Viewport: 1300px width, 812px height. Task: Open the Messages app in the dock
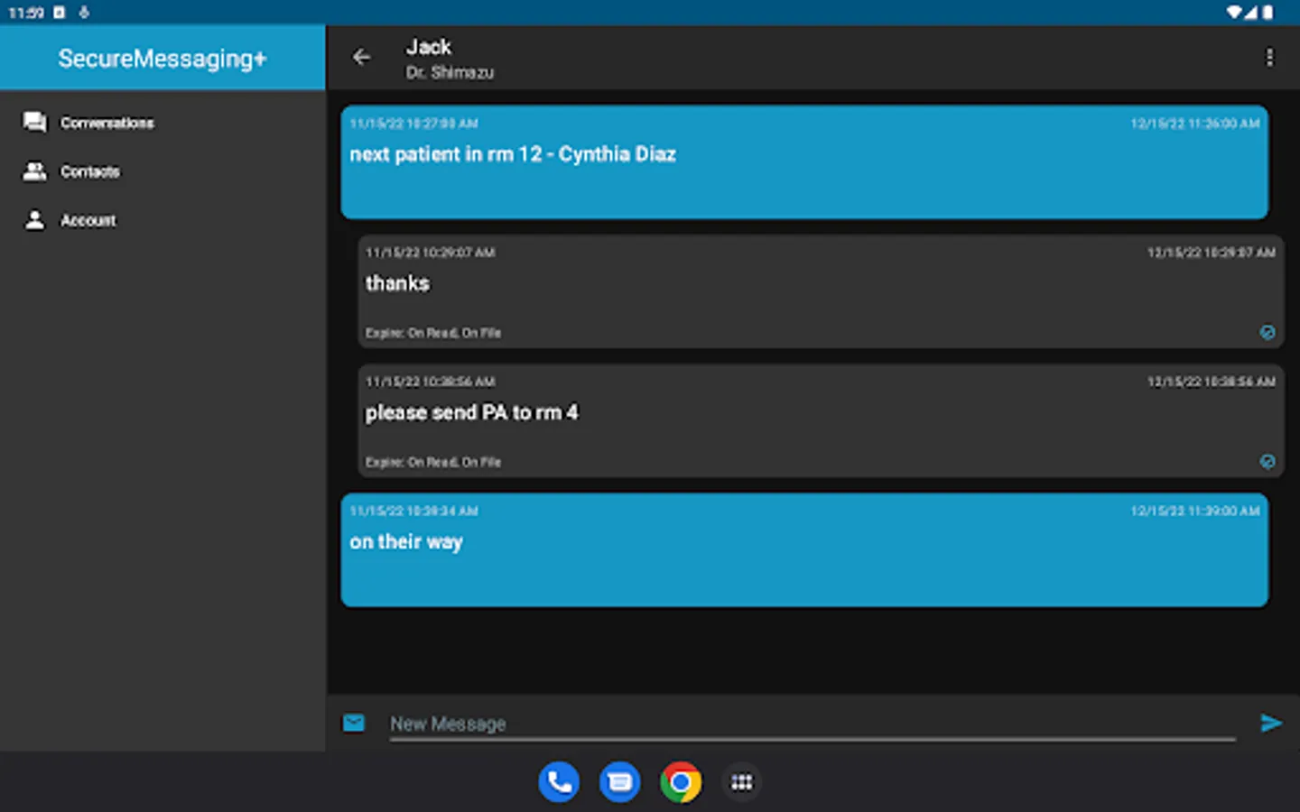(620, 782)
